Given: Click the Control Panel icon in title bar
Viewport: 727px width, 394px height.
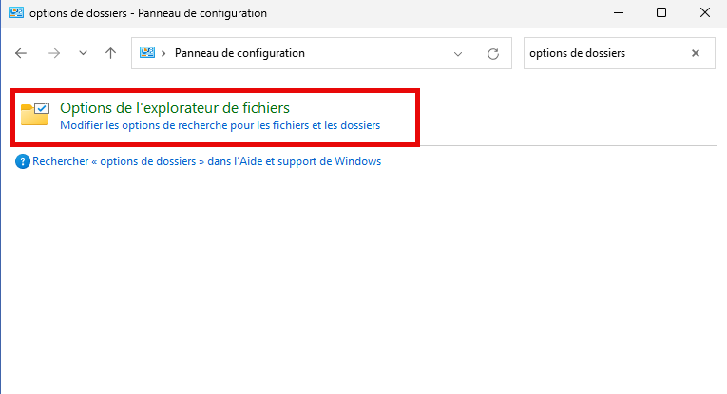Looking at the screenshot, I should point(16,12).
